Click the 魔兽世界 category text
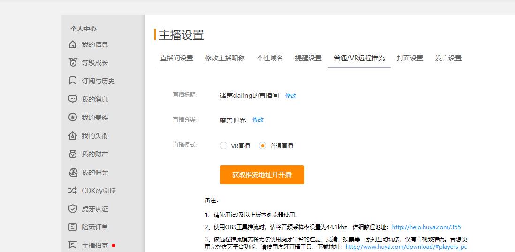515x252 pixels. tap(233, 120)
